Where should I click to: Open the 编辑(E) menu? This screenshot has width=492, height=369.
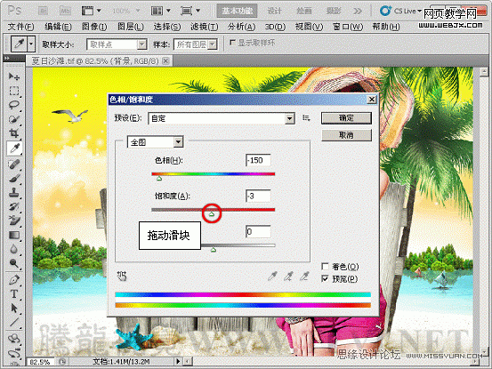pos(58,27)
